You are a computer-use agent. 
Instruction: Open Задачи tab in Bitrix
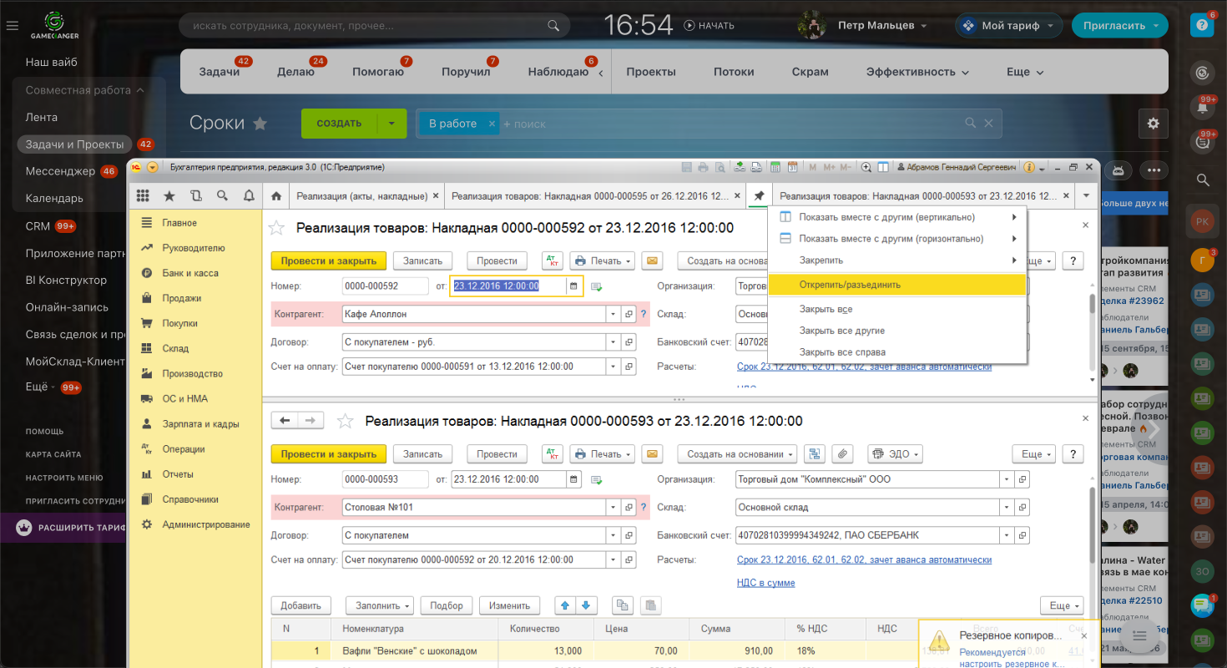point(220,72)
